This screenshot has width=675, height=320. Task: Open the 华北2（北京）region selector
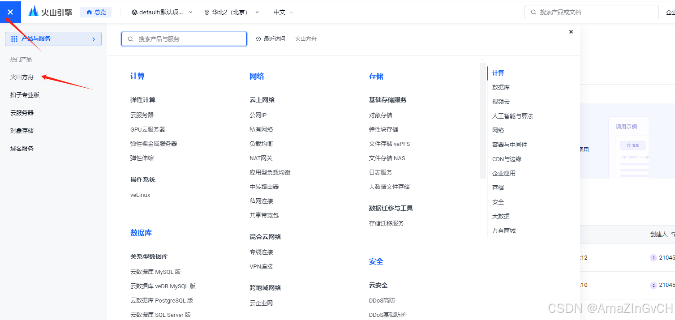point(232,12)
